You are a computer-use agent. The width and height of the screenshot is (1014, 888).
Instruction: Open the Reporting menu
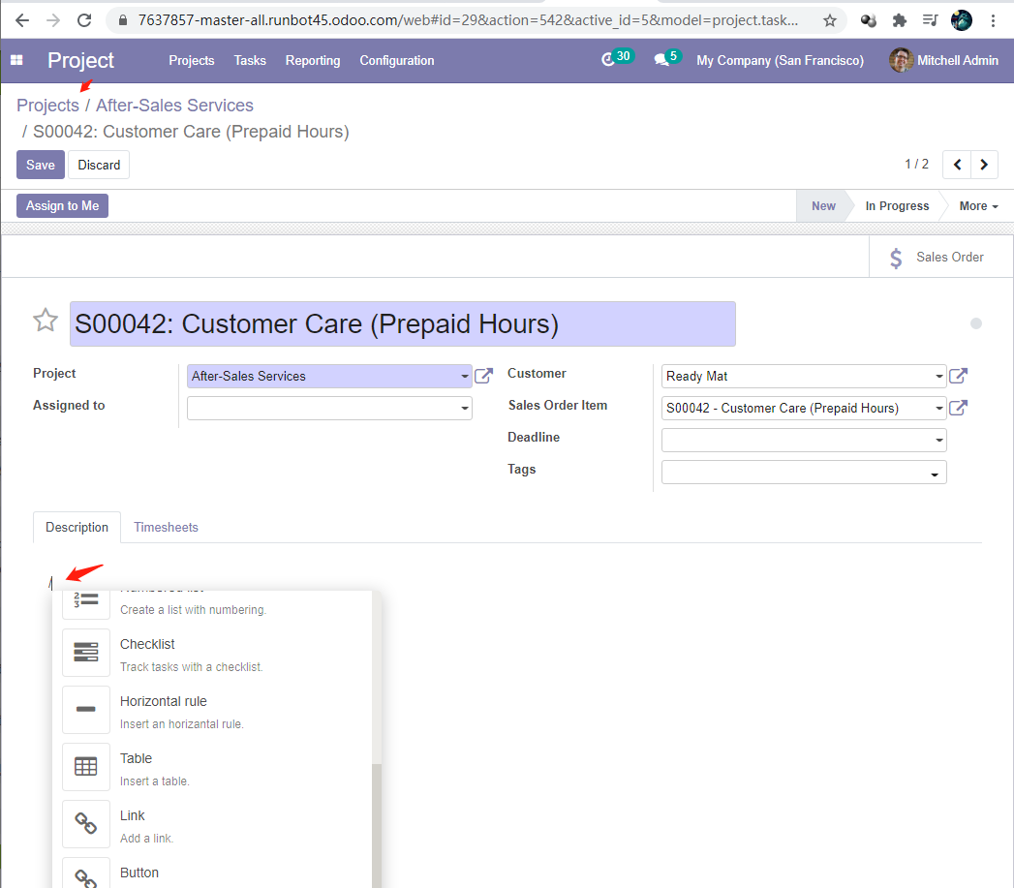[x=313, y=60]
